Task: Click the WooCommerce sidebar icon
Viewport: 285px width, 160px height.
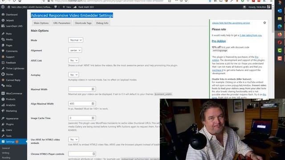Action: tap(3, 93)
